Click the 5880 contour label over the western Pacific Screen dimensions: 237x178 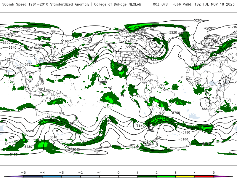(72, 66)
